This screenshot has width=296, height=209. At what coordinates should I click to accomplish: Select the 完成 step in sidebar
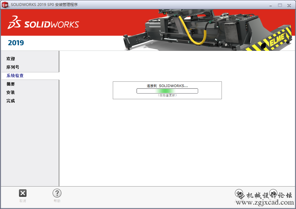pos(11,101)
